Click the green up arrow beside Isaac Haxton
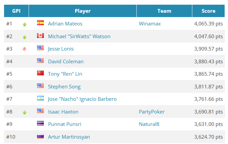This screenshot has height=144, width=228. [25, 112]
